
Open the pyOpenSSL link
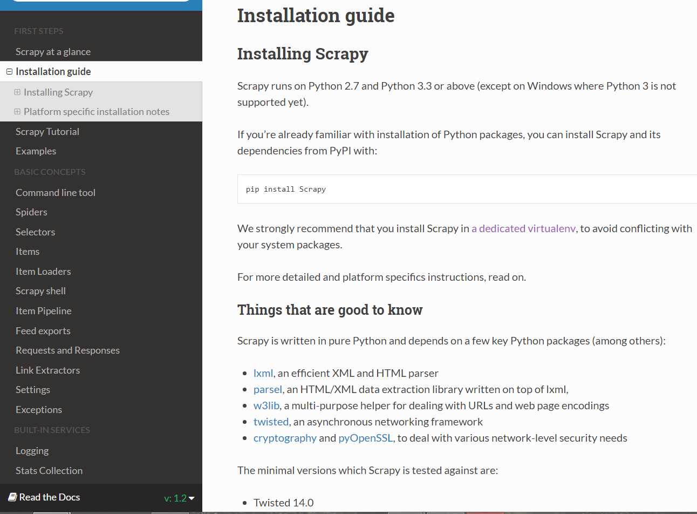365,438
